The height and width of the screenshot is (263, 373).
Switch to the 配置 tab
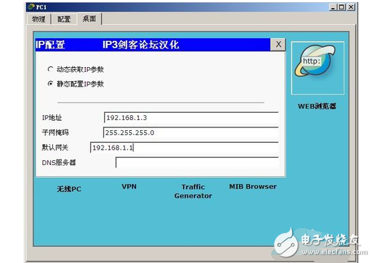tap(64, 19)
